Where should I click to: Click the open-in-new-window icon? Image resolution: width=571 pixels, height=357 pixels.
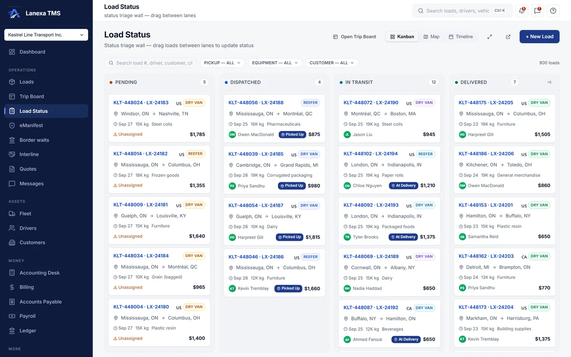[x=508, y=37]
